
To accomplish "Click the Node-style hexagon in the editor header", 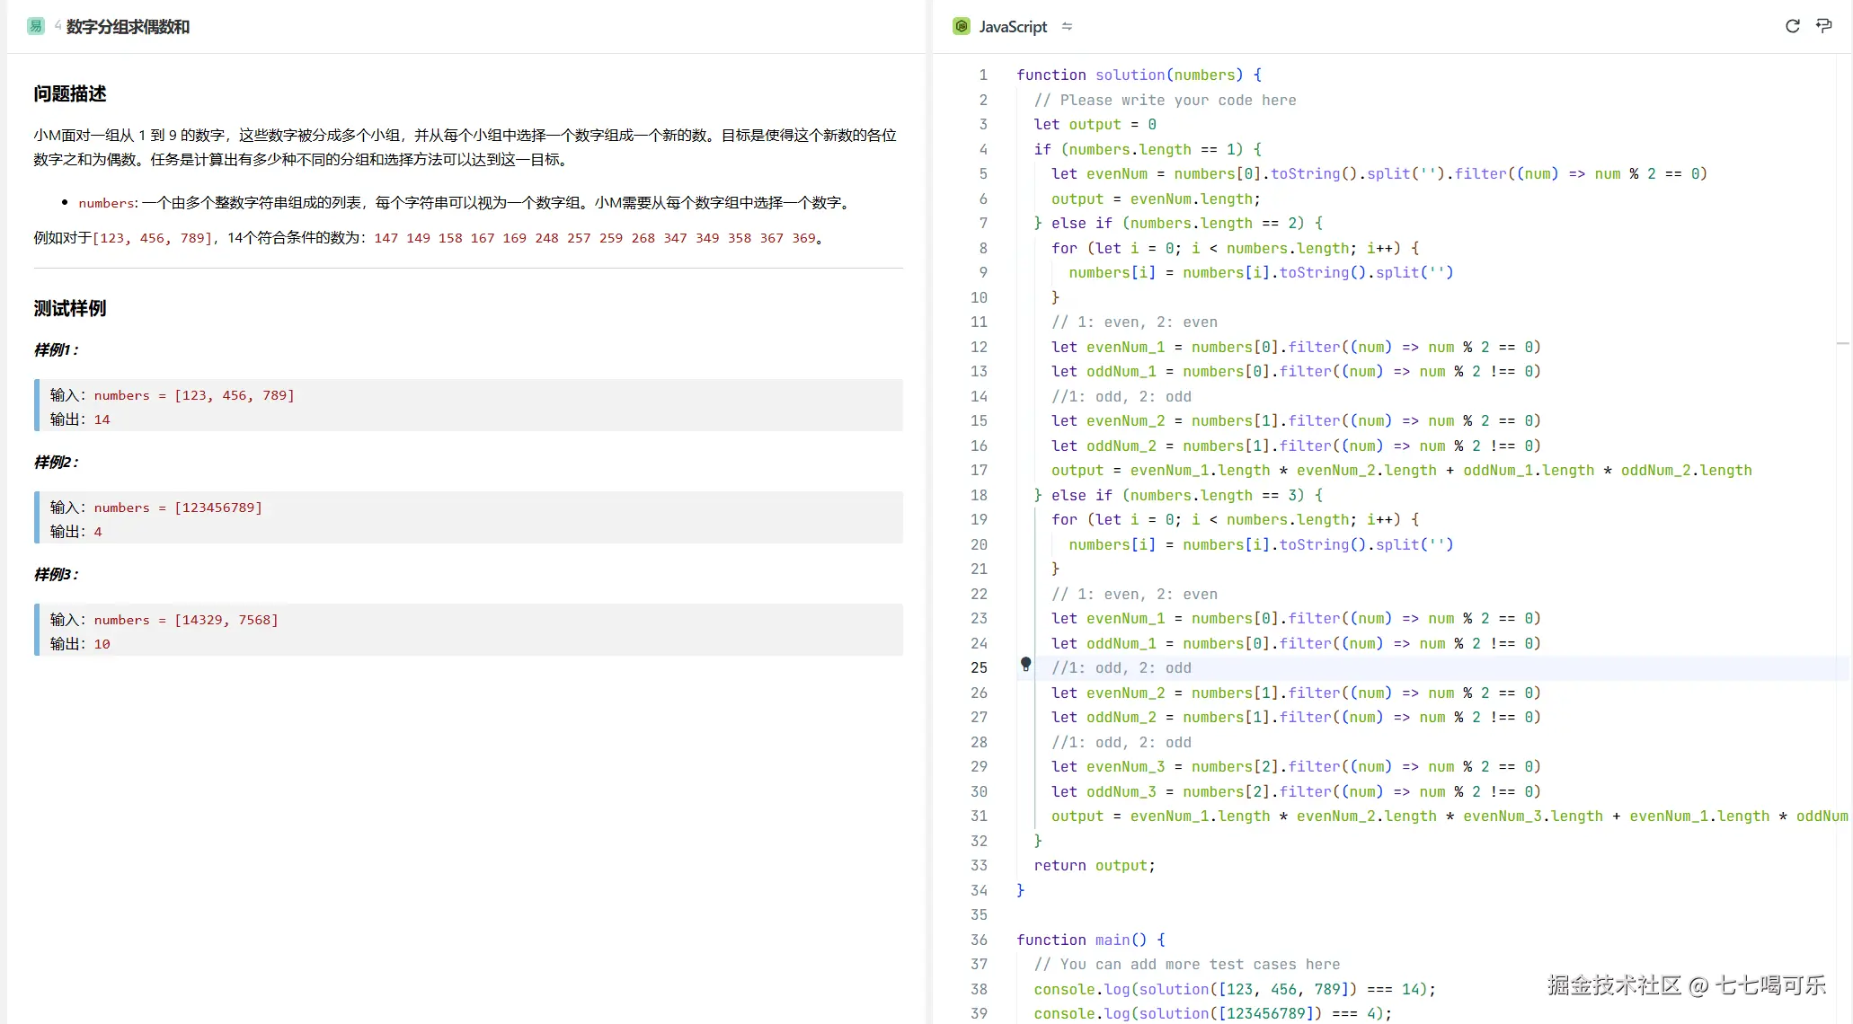I will click(961, 26).
